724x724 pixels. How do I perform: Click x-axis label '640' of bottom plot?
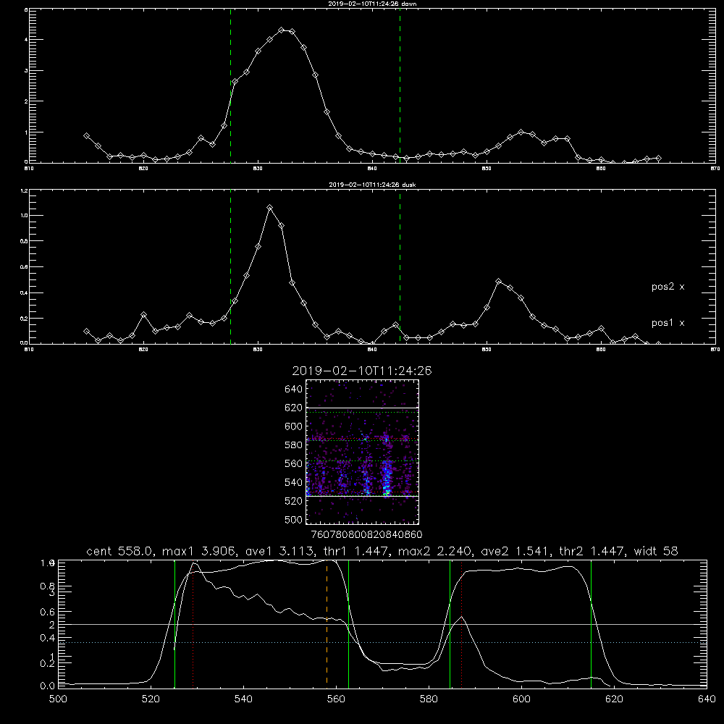[x=707, y=699]
